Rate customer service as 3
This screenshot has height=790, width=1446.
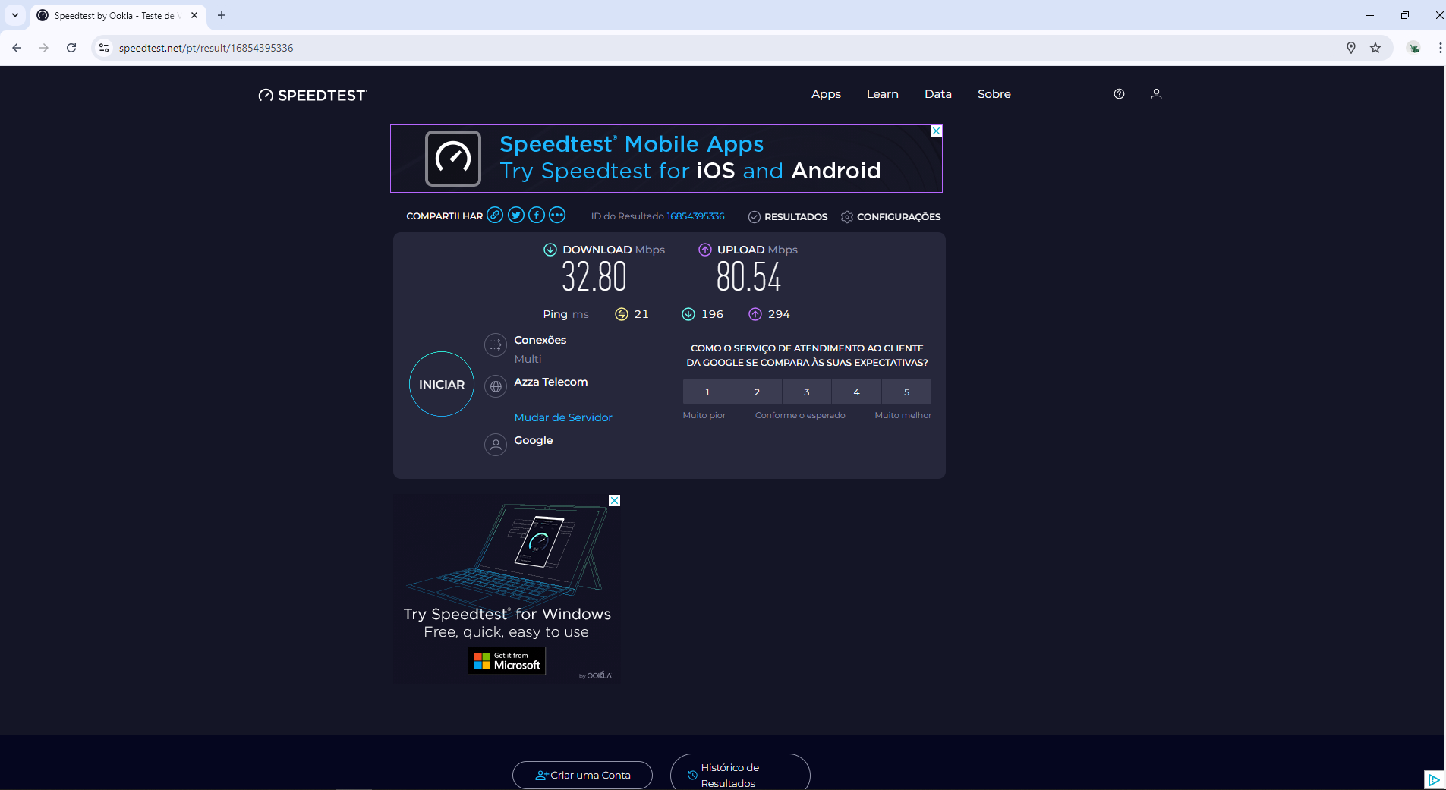[x=807, y=392]
